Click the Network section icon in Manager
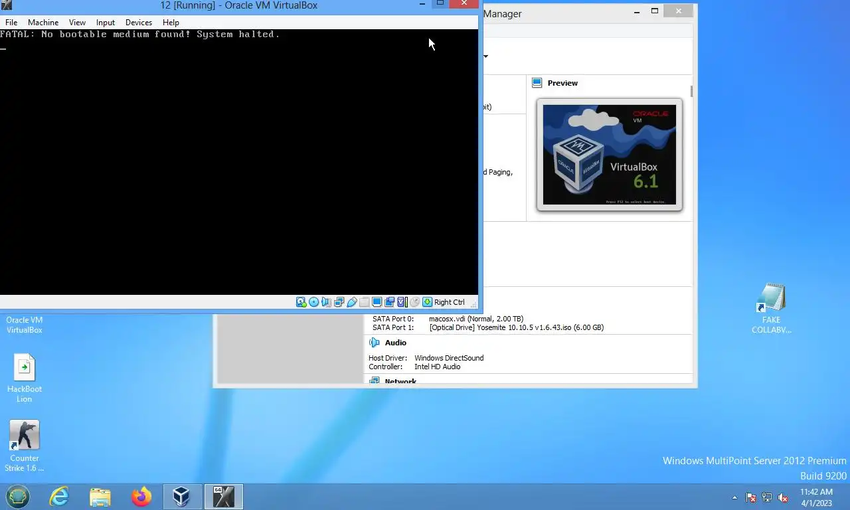Viewport: 850px width, 510px height. (x=375, y=381)
